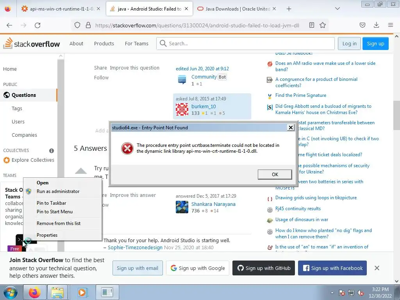Click Sign up with Google
The width and height of the screenshot is (400, 300).
[x=197, y=268]
